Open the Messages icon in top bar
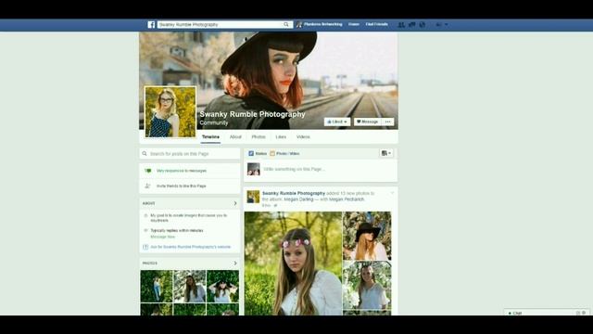593x334 pixels. [411, 25]
